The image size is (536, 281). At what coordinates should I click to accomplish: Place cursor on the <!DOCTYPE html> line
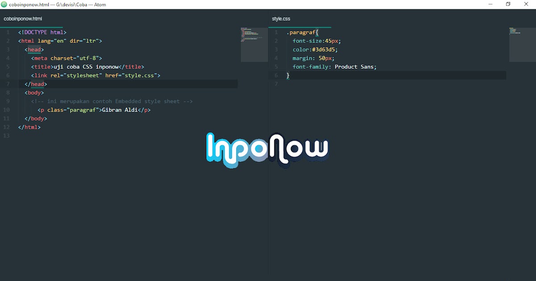[42, 32]
